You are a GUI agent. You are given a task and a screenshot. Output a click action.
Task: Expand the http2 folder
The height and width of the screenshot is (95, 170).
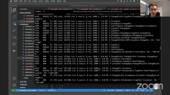coord(26,78)
